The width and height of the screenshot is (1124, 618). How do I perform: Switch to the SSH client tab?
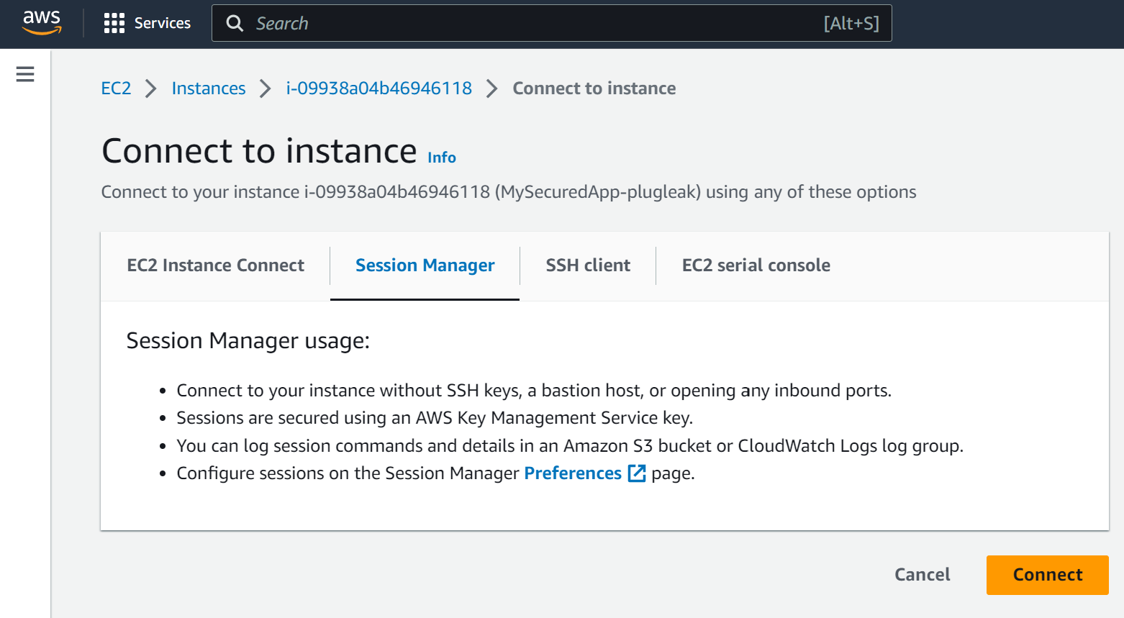(588, 265)
